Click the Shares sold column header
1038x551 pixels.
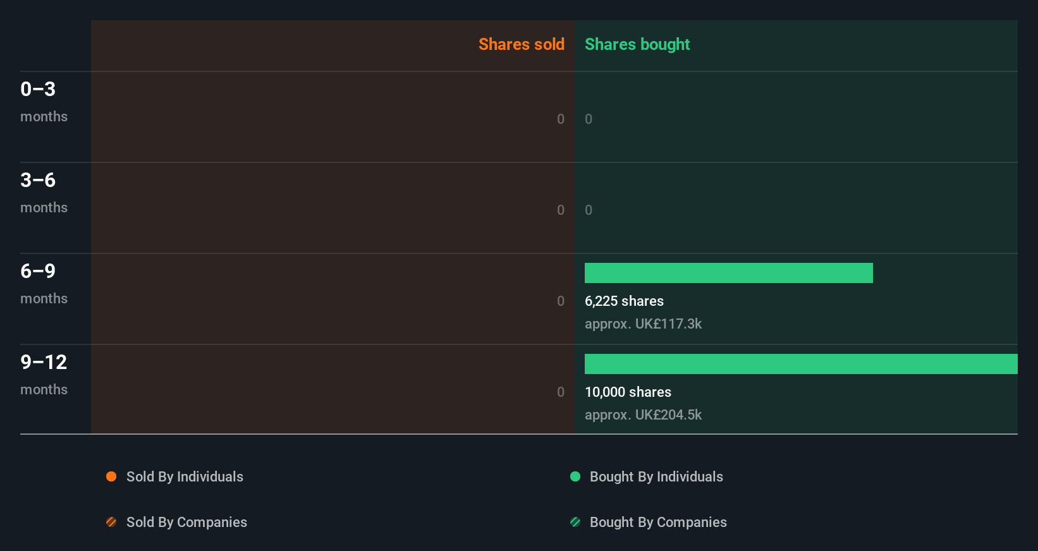coord(521,44)
